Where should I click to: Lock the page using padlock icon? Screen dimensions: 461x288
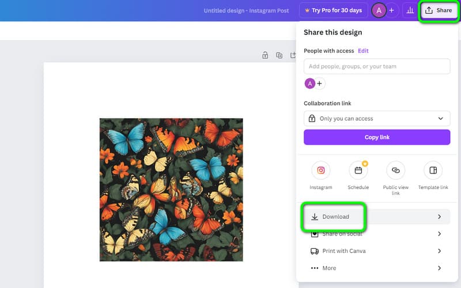(265, 55)
